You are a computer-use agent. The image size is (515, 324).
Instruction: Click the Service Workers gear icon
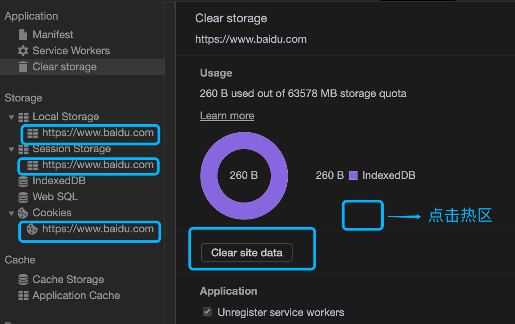point(23,51)
